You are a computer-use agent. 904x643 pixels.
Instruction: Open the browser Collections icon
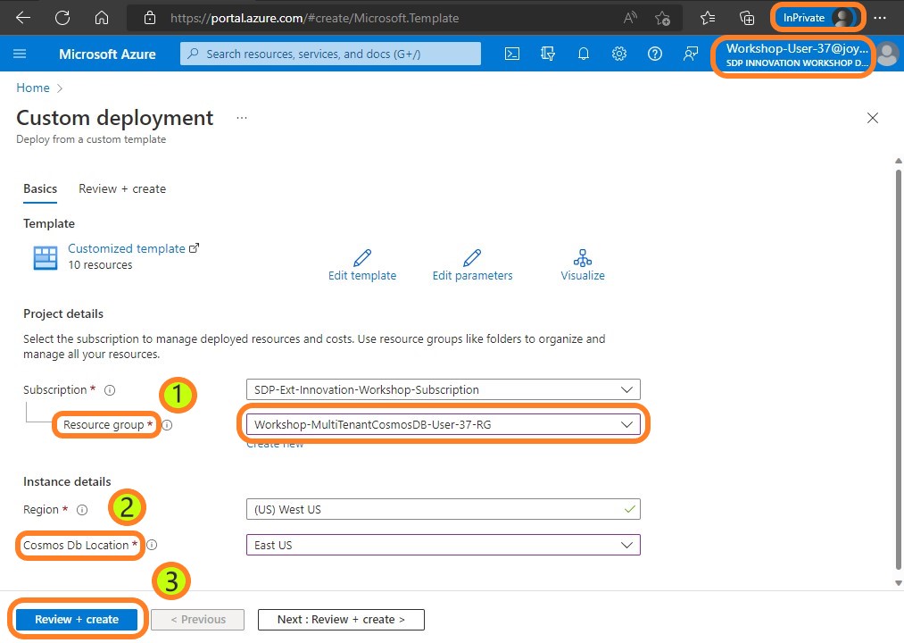pos(747,19)
